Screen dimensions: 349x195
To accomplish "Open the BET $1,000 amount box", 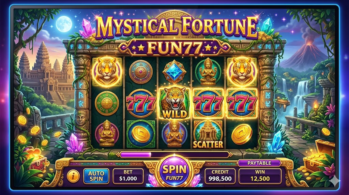I will pos(128,176).
